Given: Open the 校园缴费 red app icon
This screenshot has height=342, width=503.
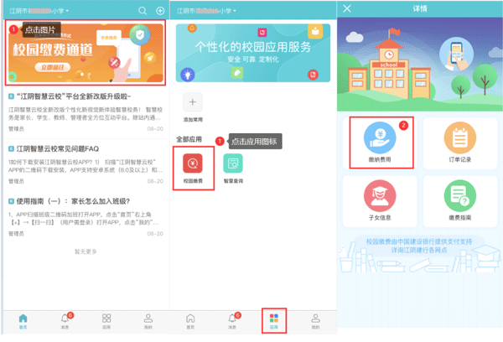Looking at the screenshot, I should pos(193,165).
